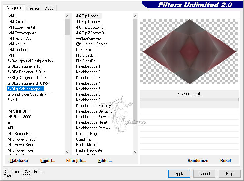
Task: Apply the selected filter
Action: 179,174
